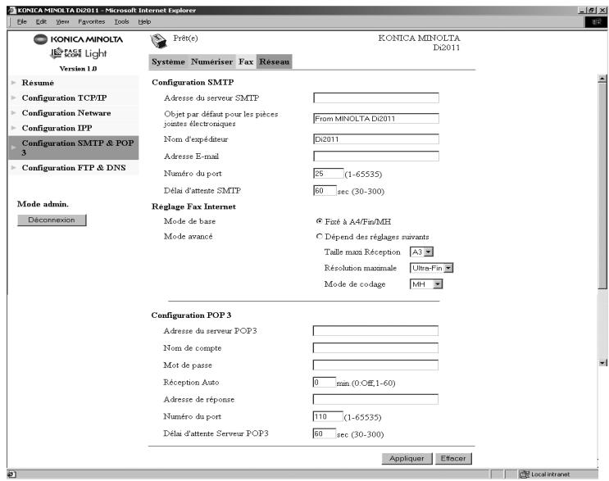Click the Objet par défaut subject field

376,118
